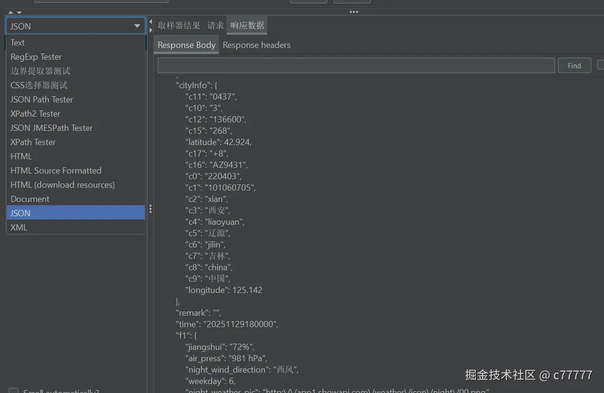
Task: Toggle the Scroll automatically checkbox
Action: pos(14,391)
